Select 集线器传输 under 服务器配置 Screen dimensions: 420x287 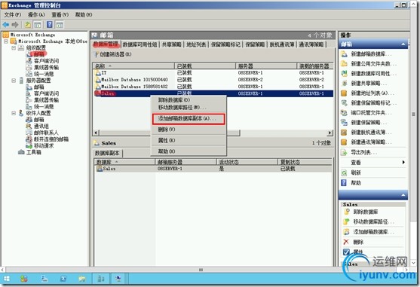point(46,100)
